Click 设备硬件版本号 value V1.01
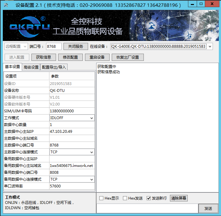Screen dimensions: 221x216 click(x=72, y=97)
